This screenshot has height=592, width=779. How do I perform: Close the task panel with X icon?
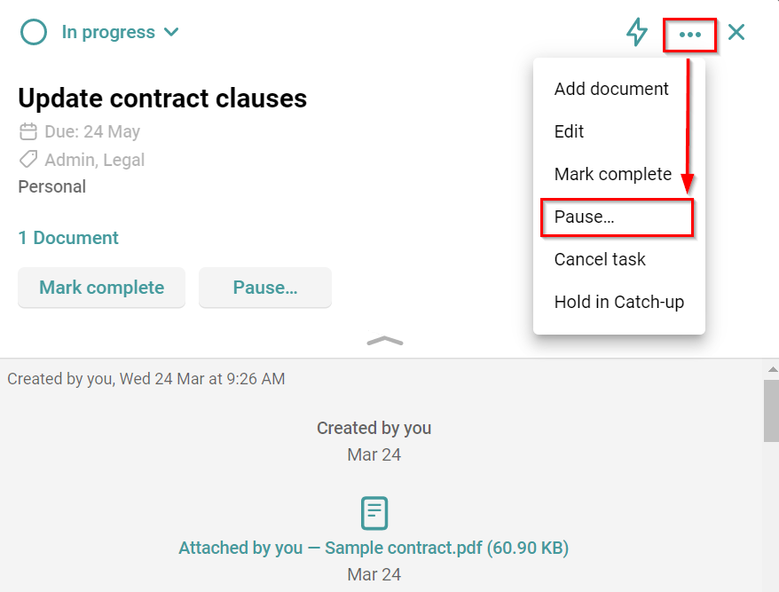[x=736, y=33]
